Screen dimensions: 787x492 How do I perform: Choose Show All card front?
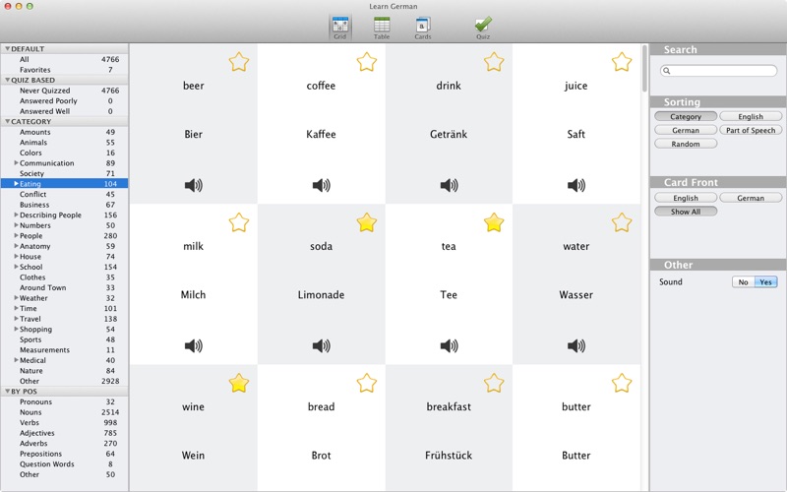[686, 212]
